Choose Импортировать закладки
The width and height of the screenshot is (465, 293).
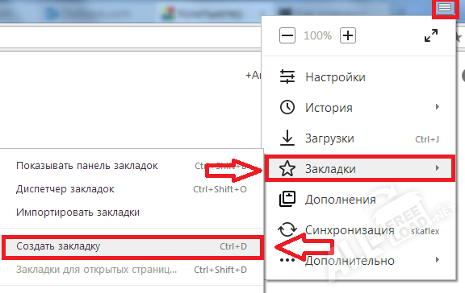coord(77,213)
